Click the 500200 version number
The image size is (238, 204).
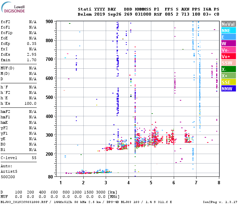[8, 177]
